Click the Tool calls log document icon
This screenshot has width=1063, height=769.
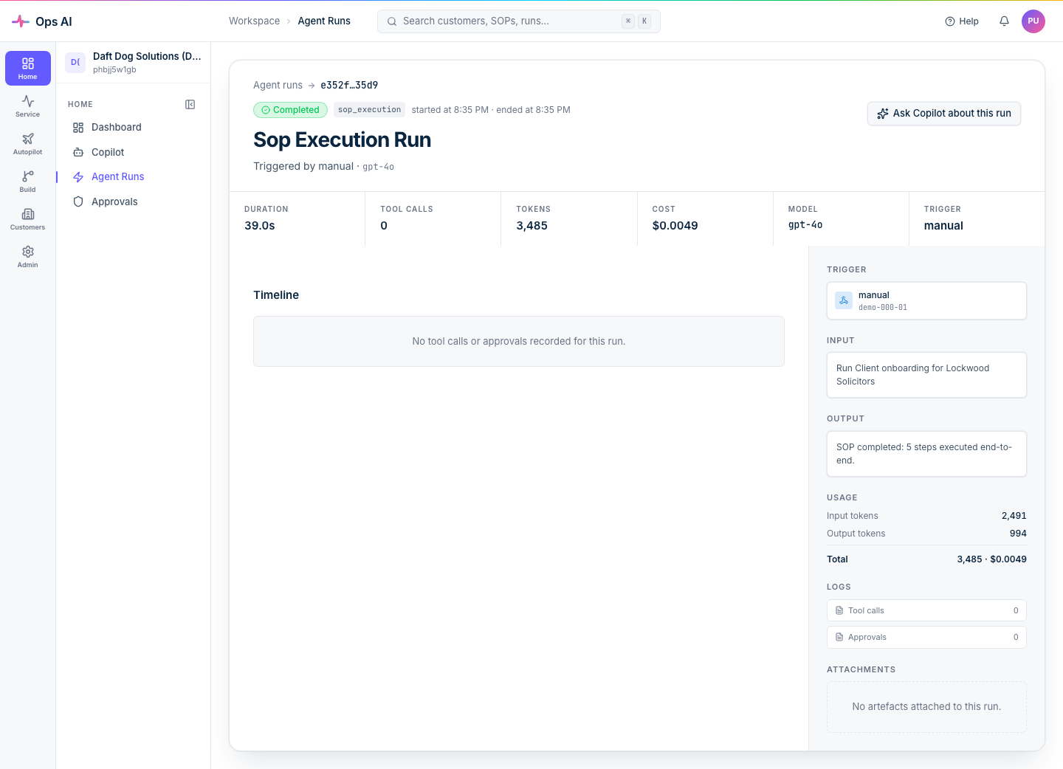tap(839, 610)
